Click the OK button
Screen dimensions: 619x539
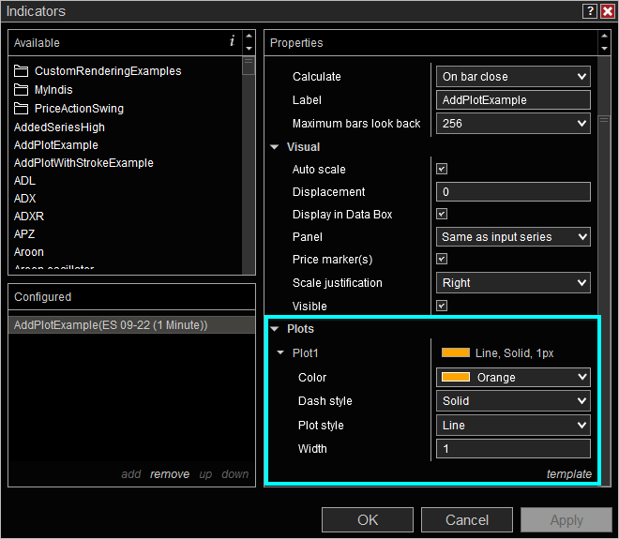pyautogui.click(x=368, y=520)
